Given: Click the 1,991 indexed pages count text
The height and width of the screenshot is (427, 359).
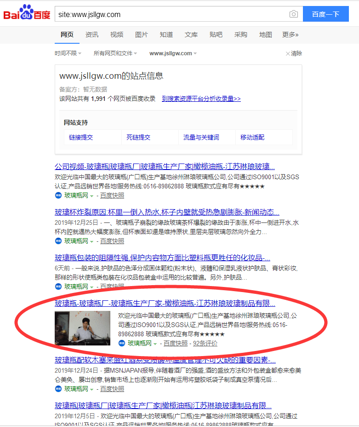Looking at the screenshot, I should coord(98,99).
